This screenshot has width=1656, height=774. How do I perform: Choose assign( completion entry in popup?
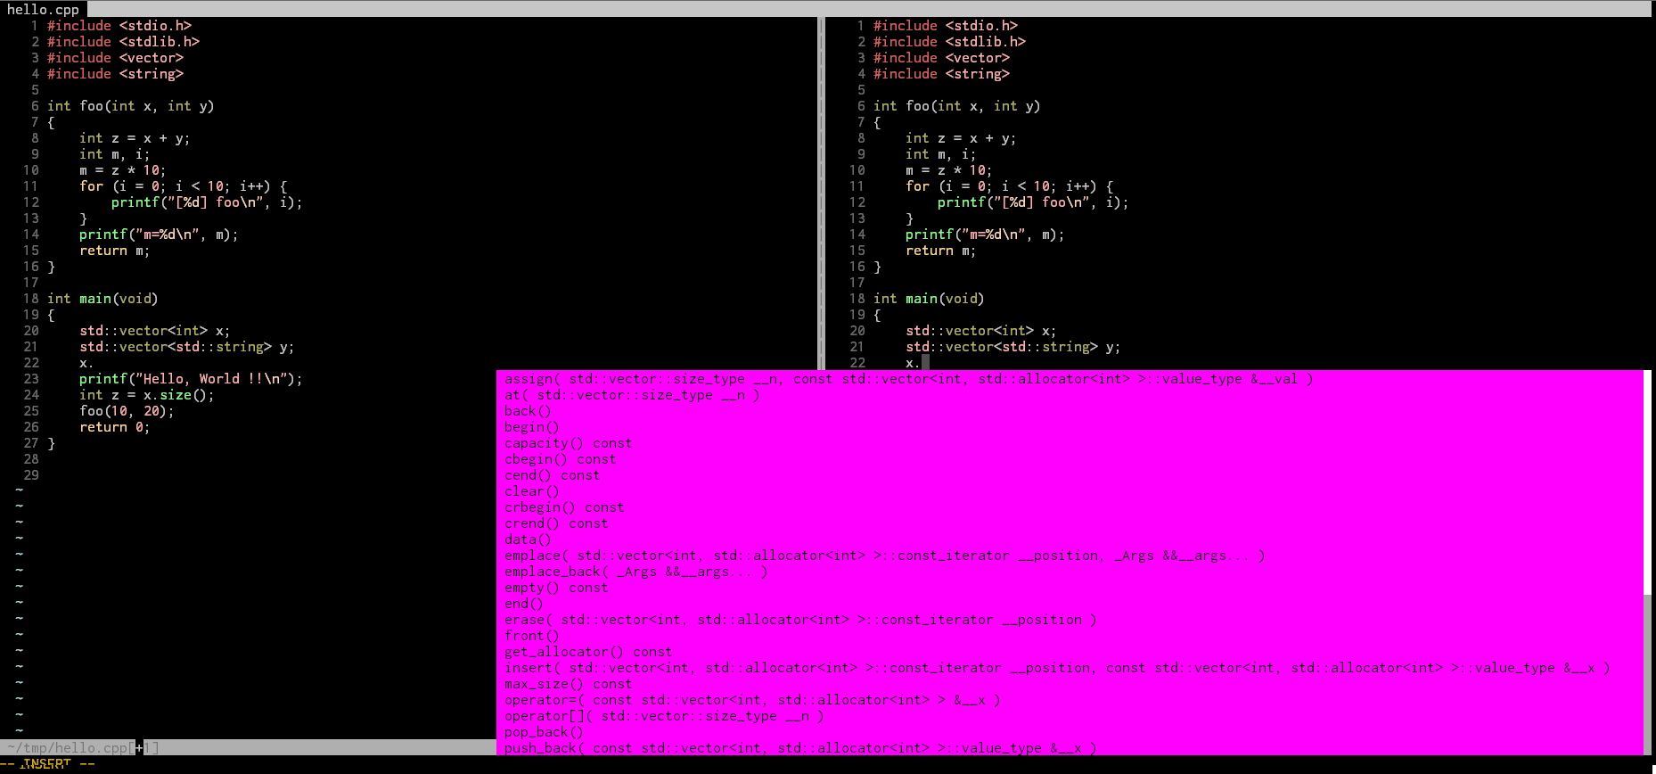click(1070, 379)
